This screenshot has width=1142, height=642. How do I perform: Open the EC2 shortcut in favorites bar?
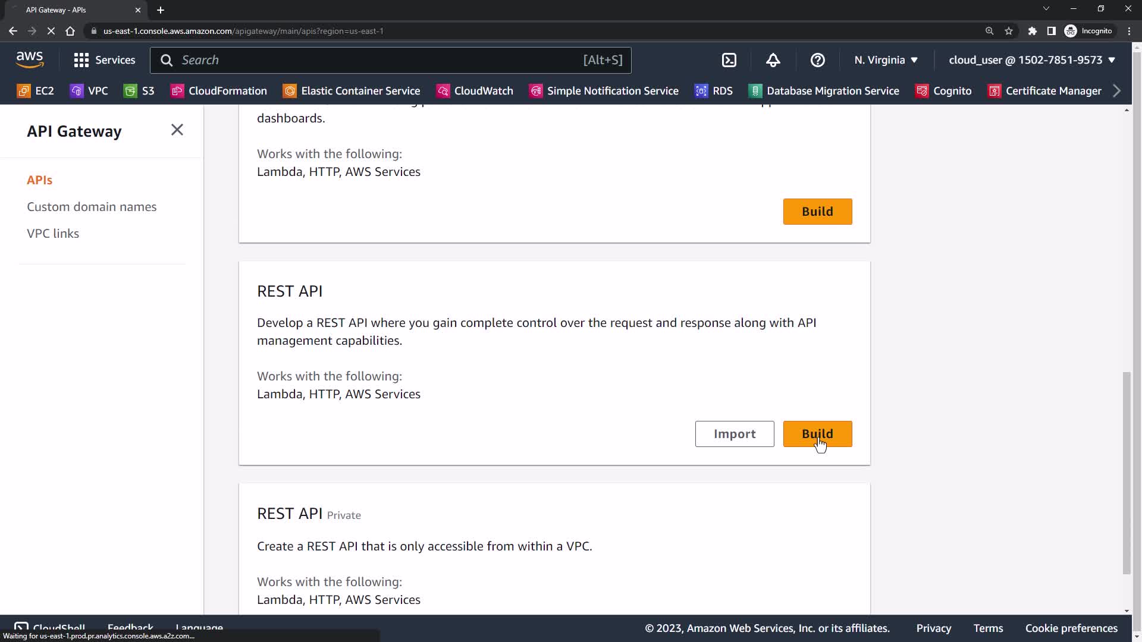click(36, 91)
